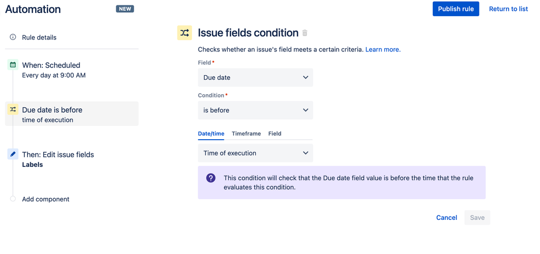This screenshot has width=540, height=254.
Task: Click the large Issue fields condition header icon
Action: (x=185, y=33)
